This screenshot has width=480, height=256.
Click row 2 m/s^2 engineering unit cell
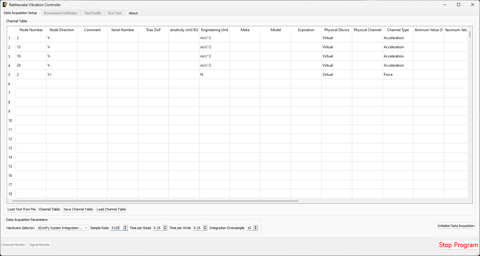click(x=215, y=47)
